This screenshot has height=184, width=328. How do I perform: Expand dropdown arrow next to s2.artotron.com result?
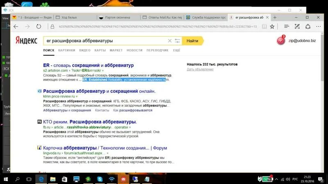103,71
